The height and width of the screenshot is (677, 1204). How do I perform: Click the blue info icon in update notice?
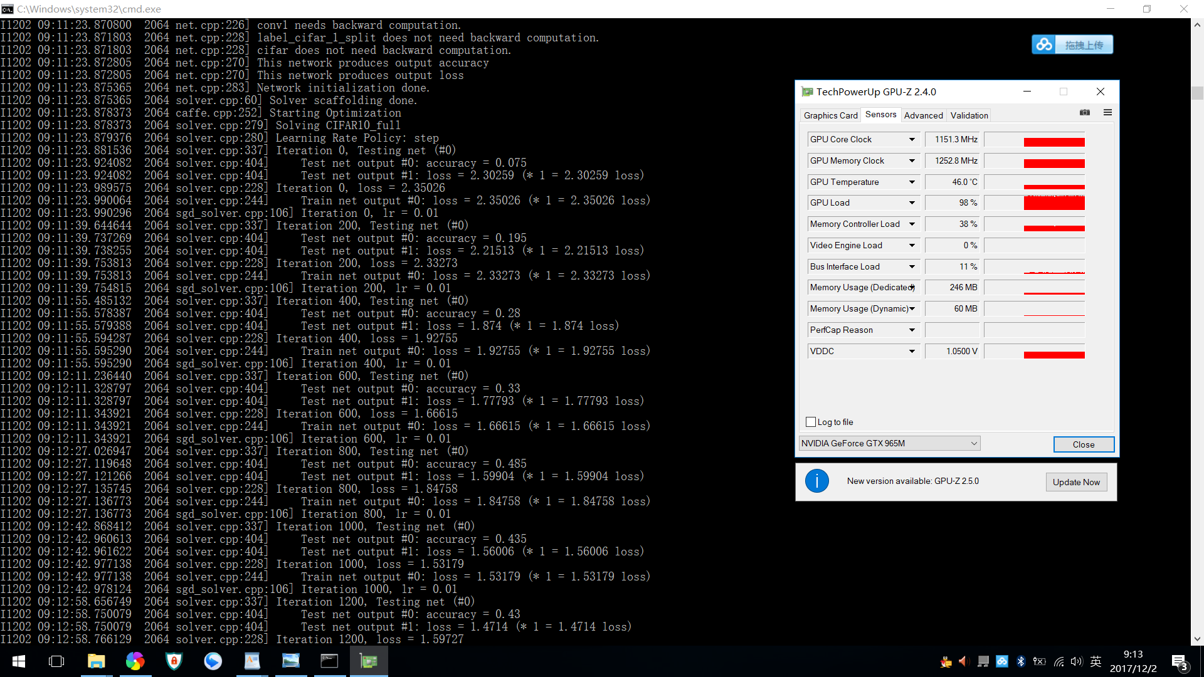pos(816,481)
